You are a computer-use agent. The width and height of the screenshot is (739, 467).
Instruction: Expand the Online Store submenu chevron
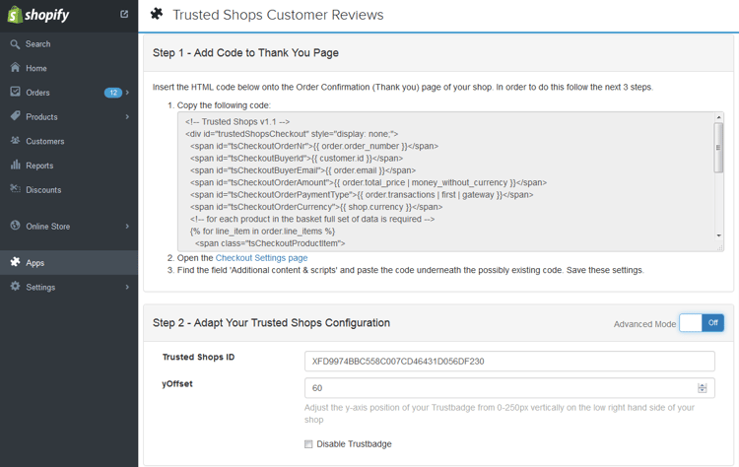[127, 227]
